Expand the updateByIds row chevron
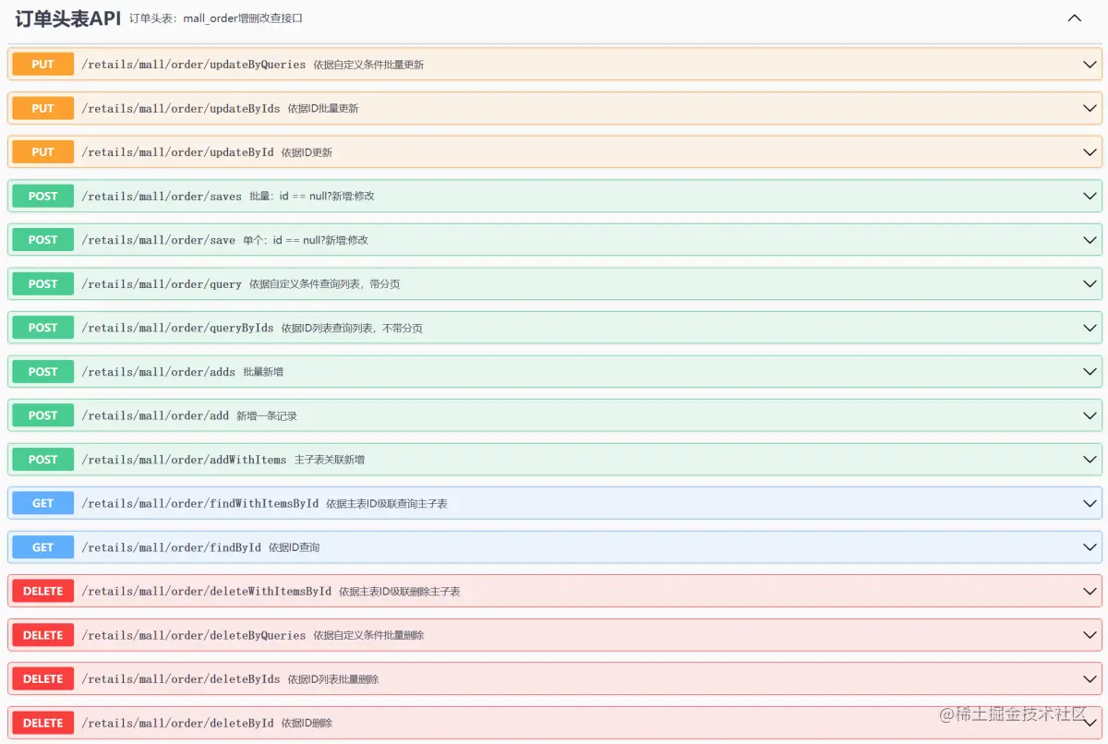Screen dimensions: 1108x744 tap(1090, 108)
